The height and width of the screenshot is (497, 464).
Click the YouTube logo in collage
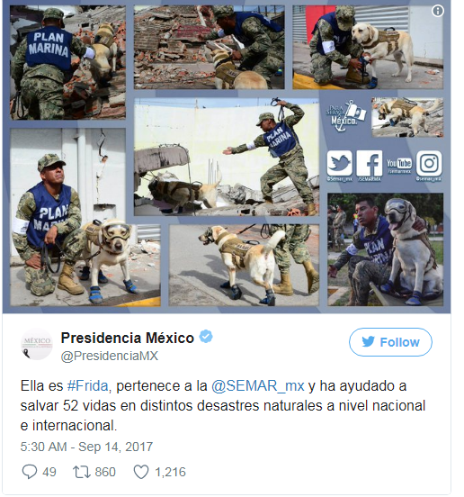398,164
